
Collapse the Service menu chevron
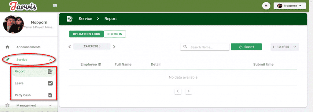[50, 60]
